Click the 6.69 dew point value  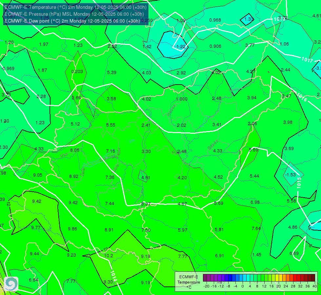pyautogui.click(x=294, y=253)
